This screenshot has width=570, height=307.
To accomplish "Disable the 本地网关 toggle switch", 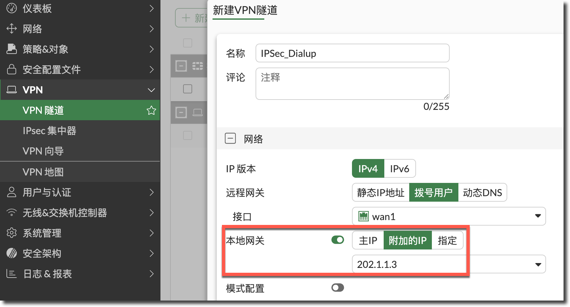I will pos(337,240).
